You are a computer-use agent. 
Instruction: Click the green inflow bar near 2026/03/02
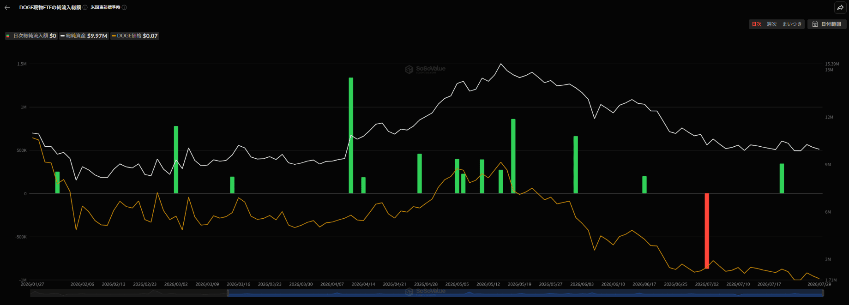(176, 160)
